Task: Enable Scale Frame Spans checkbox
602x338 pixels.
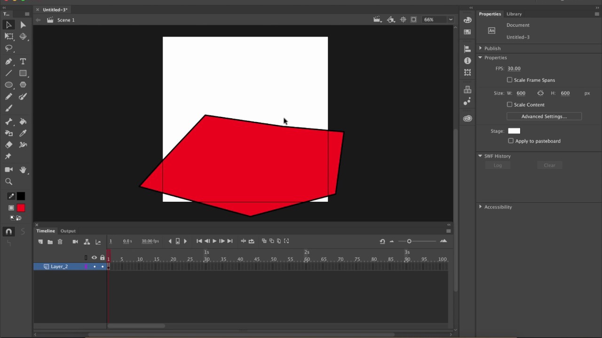Action: [510, 80]
